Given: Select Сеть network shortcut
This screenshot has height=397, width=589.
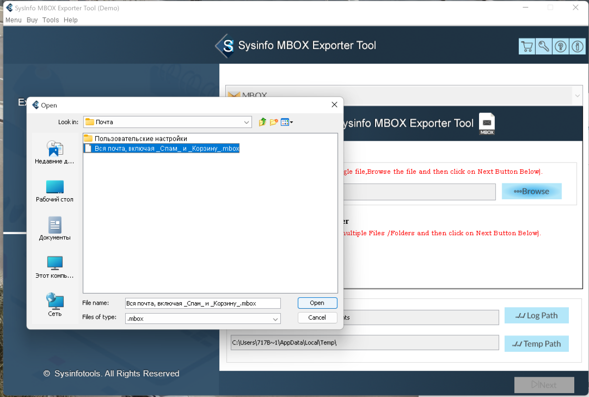Looking at the screenshot, I should (54, 305).
